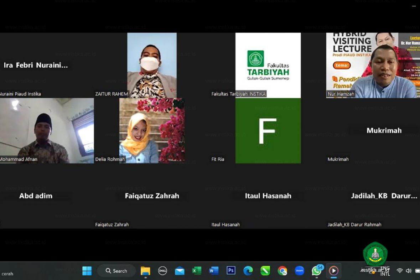Open Microsoft Edge browser
The image size is (420, 280).
tap(248, 271)
